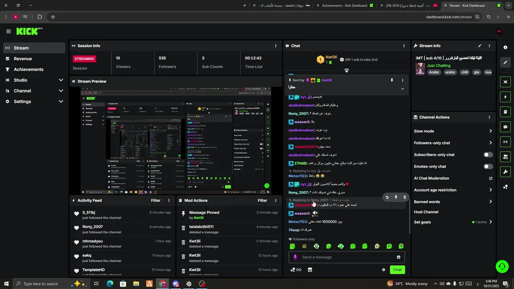This screenshot has height=289, width=514.
Task: Open the emoji picker in the message box
Action: 398,257
